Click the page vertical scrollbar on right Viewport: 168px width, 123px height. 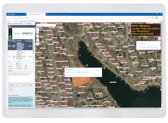[x=162, y=64]
